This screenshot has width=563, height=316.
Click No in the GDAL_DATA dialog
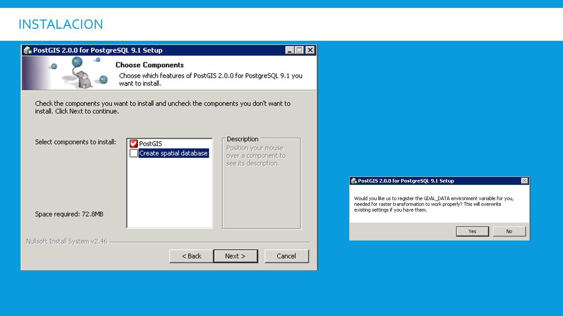(509, 231)
